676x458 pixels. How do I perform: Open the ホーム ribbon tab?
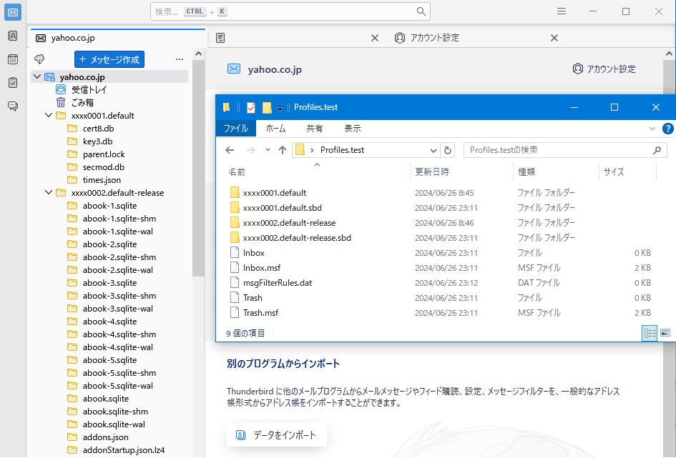point(275,129)
